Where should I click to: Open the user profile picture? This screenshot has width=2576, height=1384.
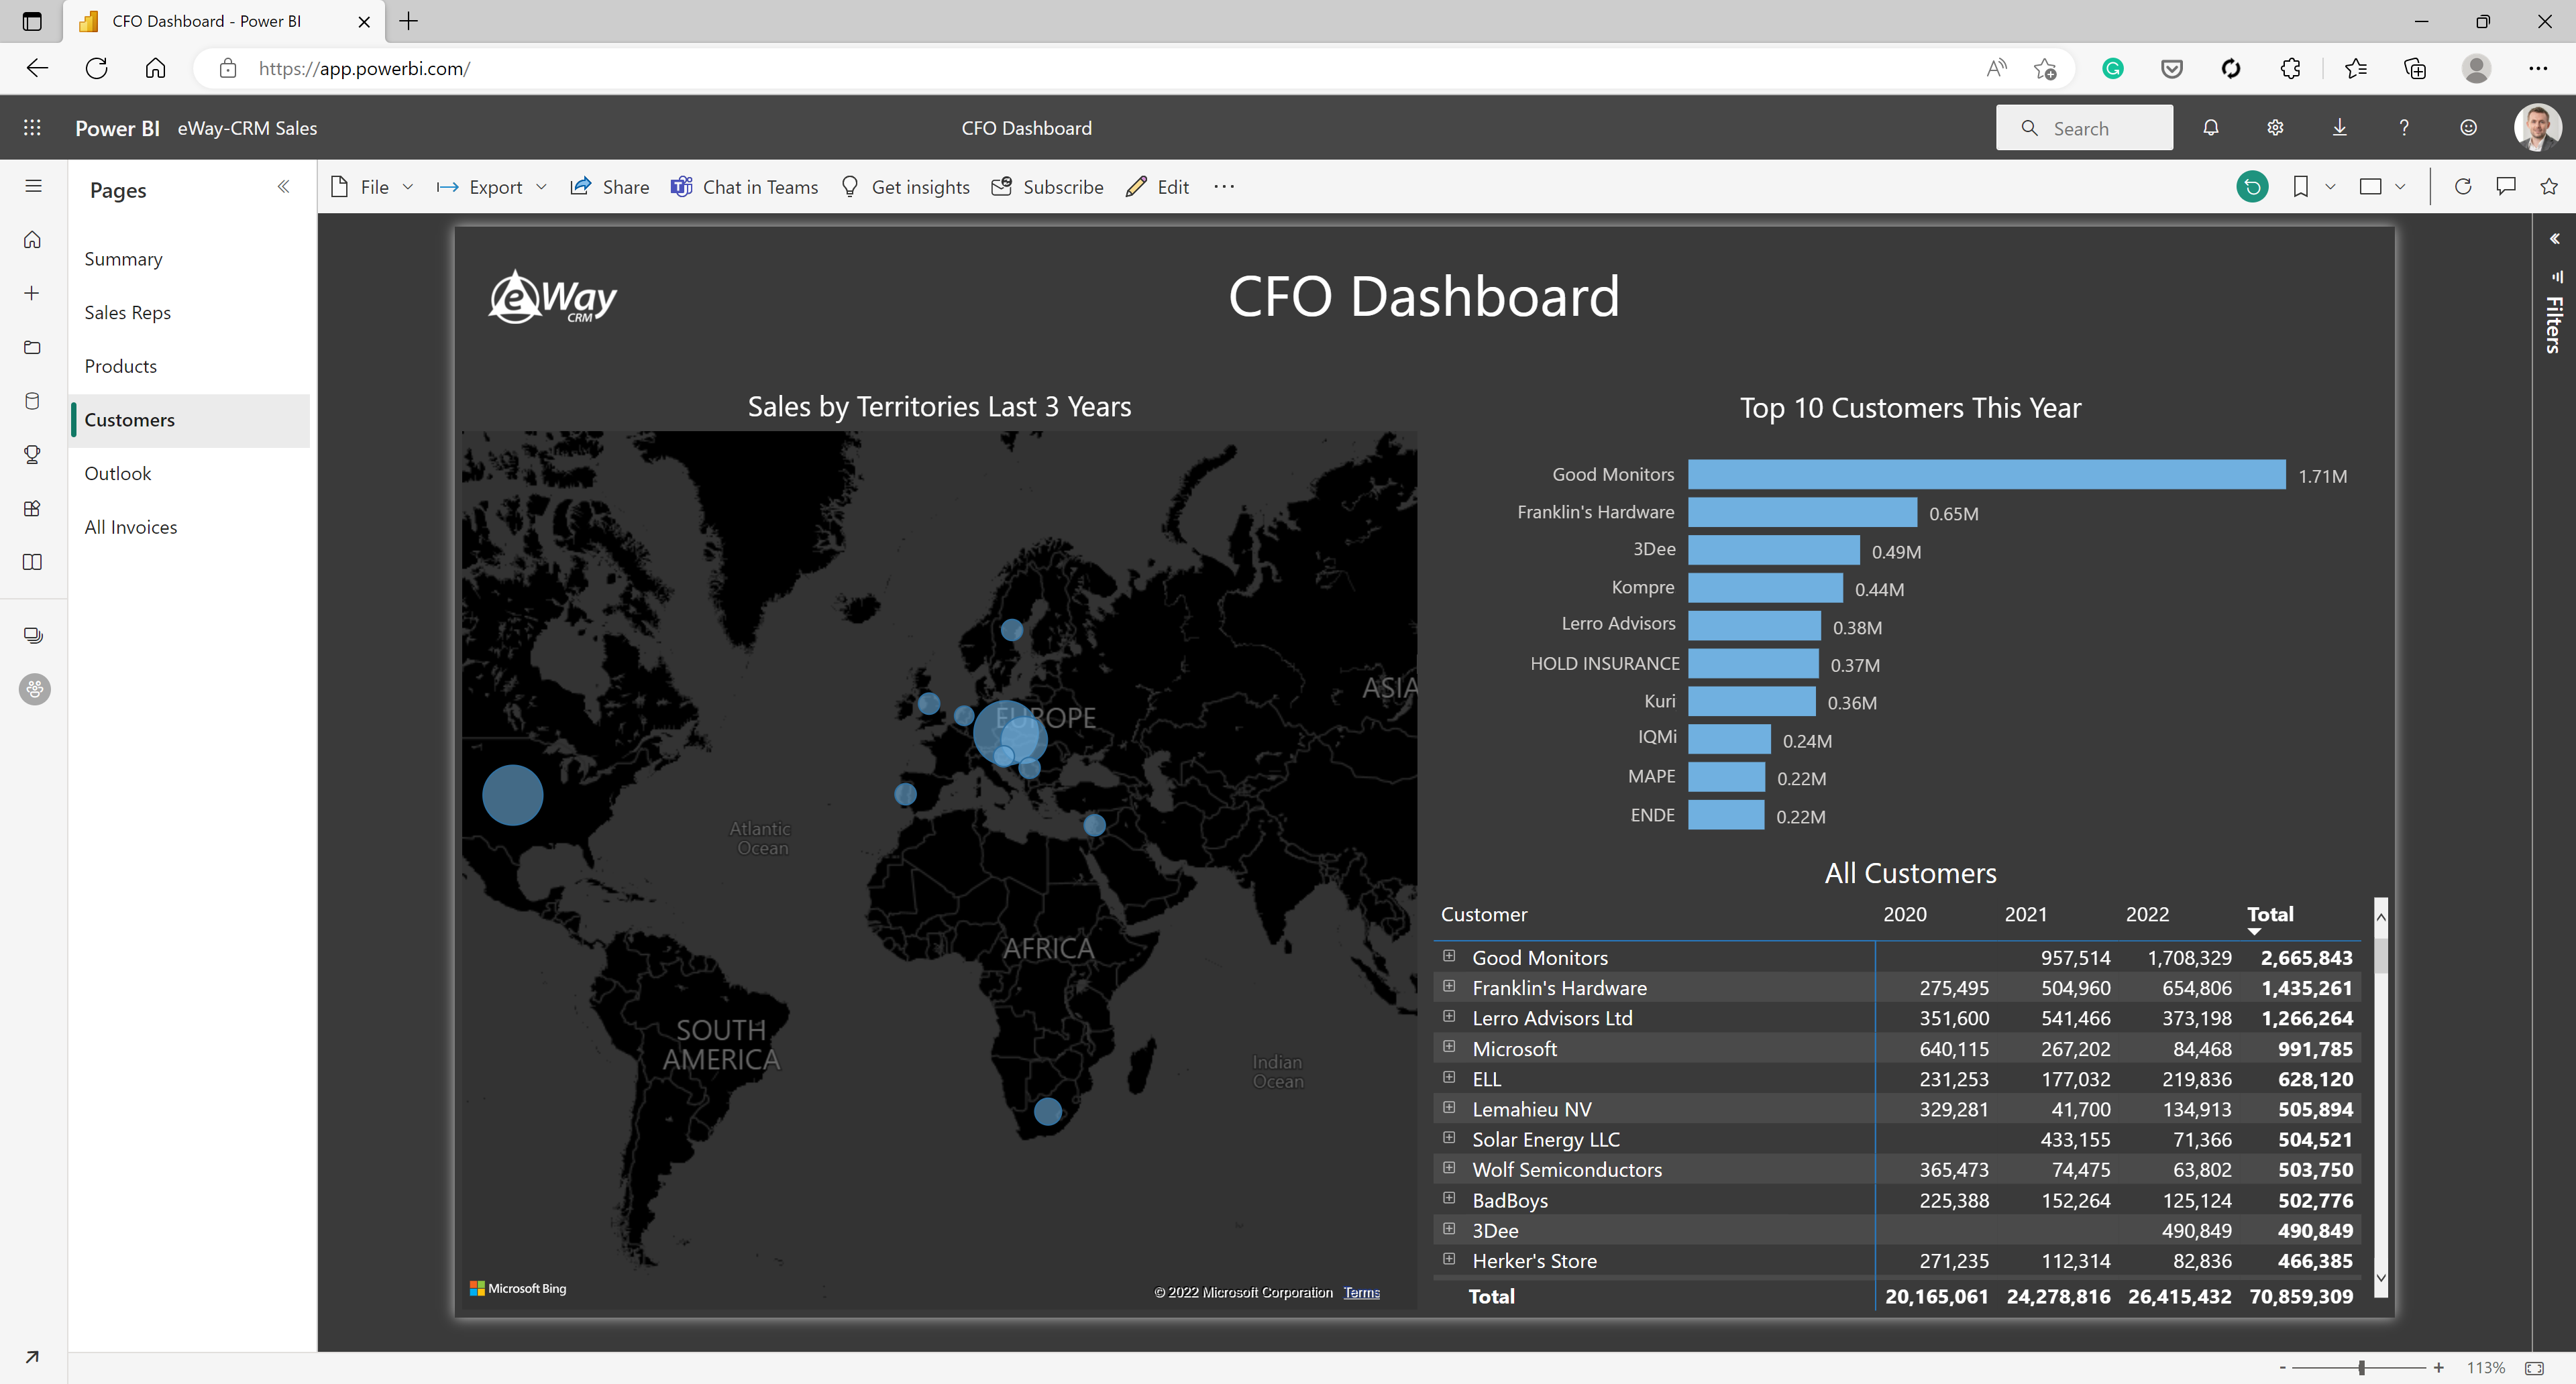tap(2538, 128)
